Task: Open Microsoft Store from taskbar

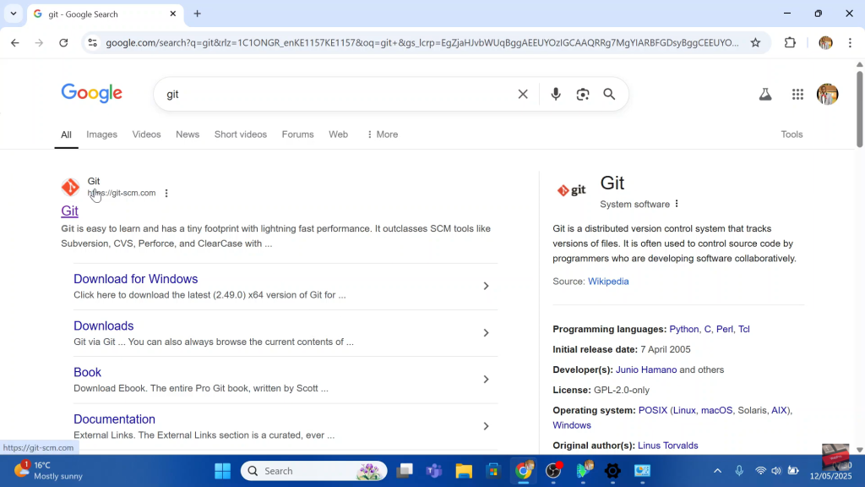Action: click(493, 471)
